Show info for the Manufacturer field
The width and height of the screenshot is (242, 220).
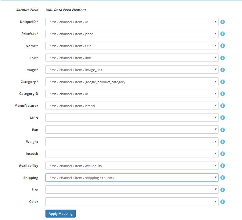pyautogui.click(x=222, y=106)
